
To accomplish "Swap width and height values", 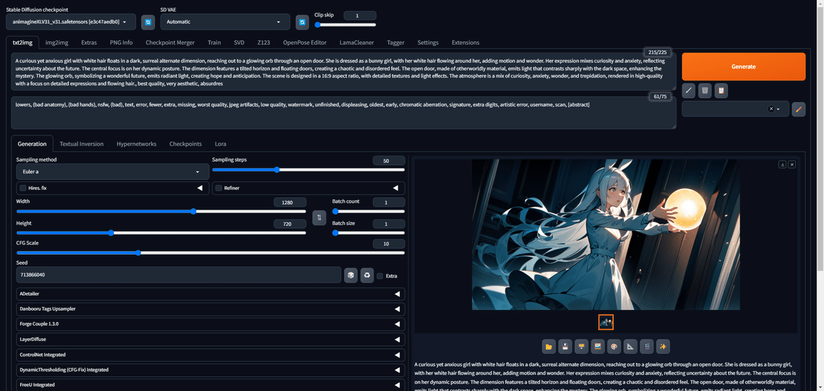I will (x=319, y=217).
